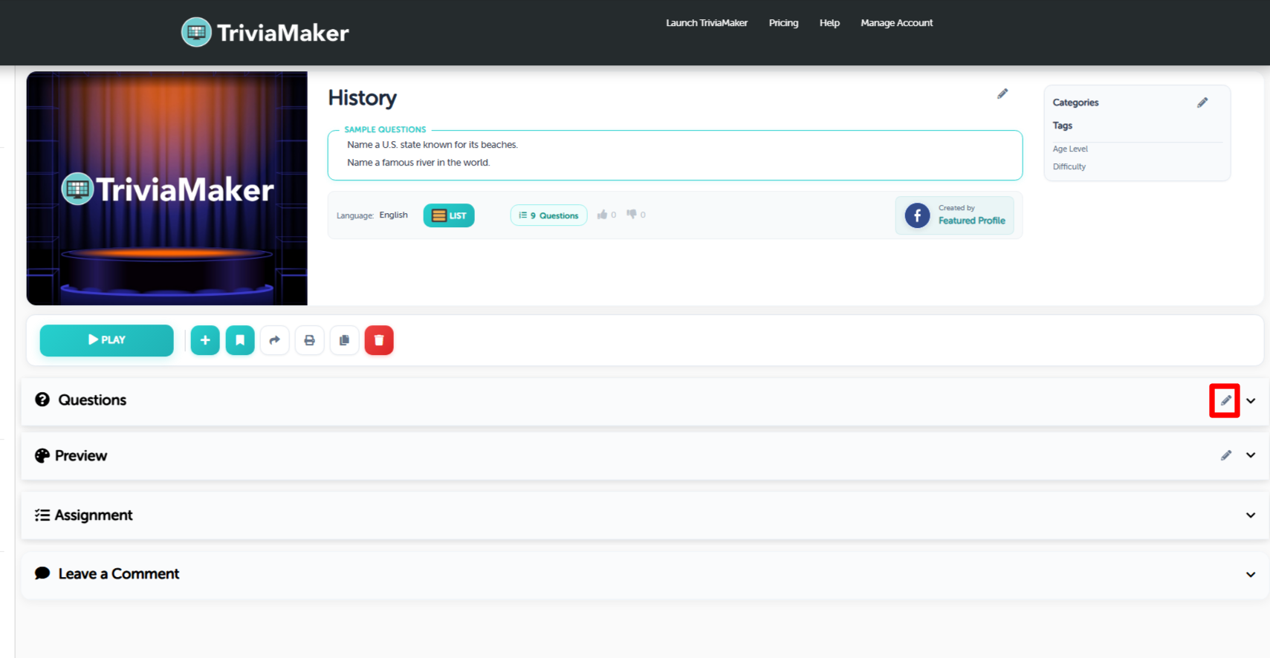
Task: Give a thumbs up to this game
Action: 603,215
